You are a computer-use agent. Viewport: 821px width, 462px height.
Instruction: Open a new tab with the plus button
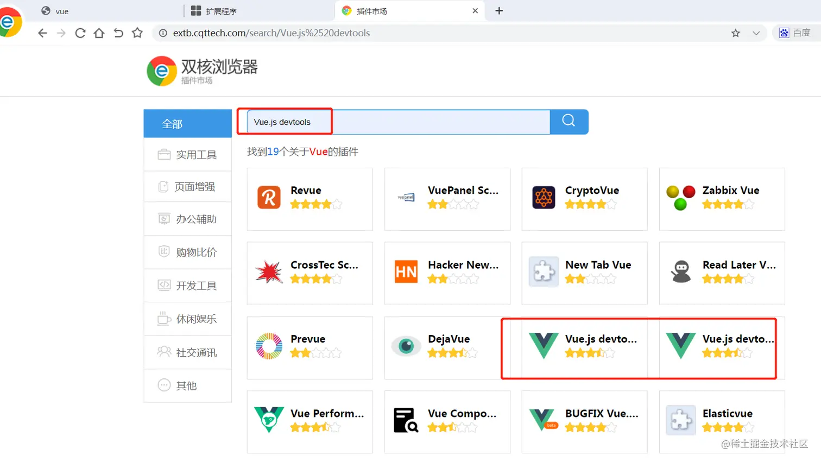pyautogui.click(x=499, y=11)
